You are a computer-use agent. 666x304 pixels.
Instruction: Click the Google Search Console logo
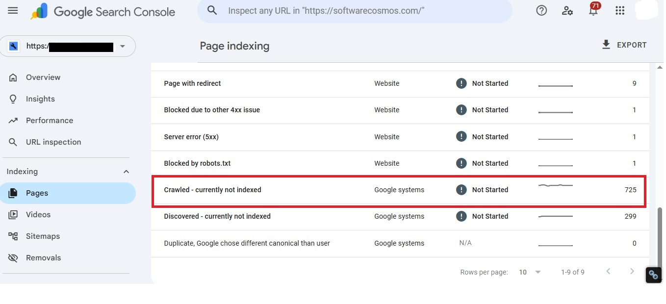point(103,11)
